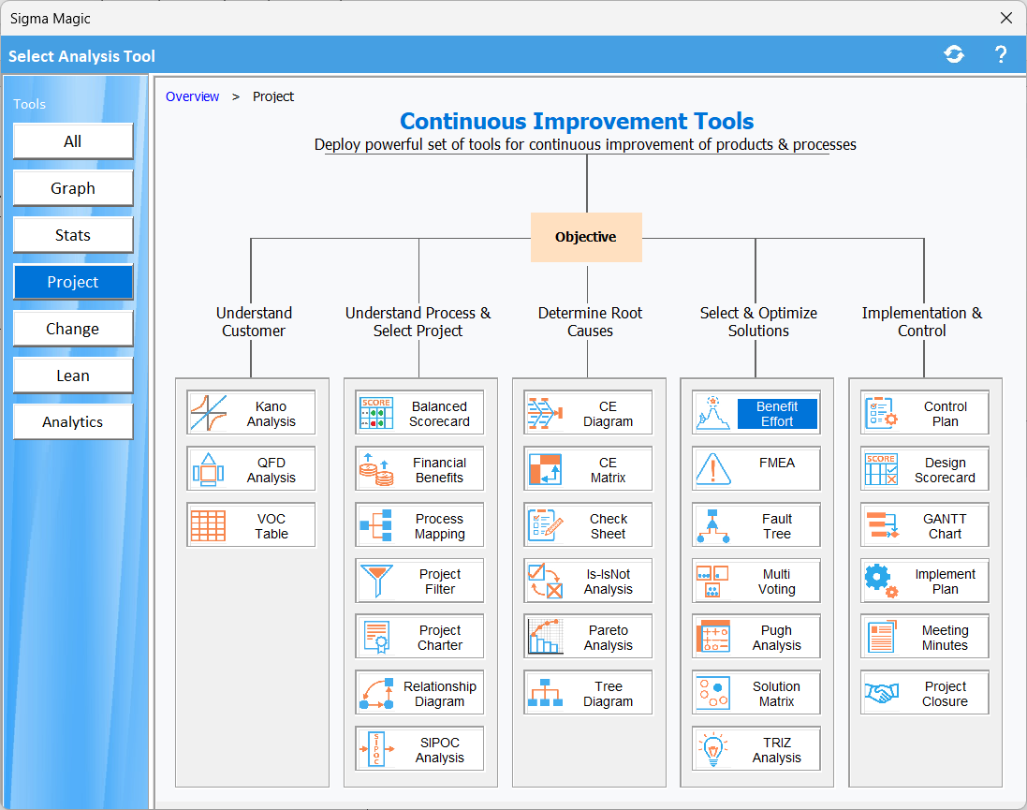Select the highlighted Benefit Effort tool
The height and width of the screenshot is (810, 1027).
(777, 414)
